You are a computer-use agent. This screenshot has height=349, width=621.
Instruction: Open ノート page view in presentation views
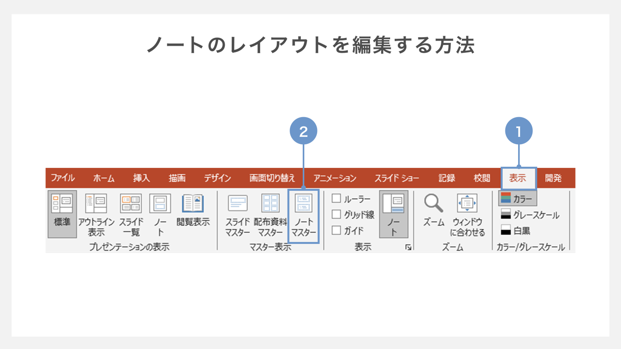click(x=160, y=215)
